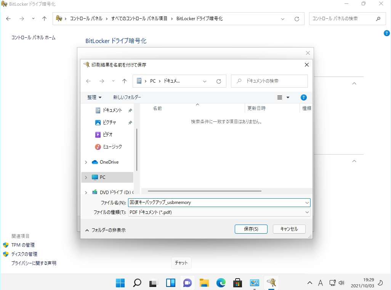Select OneDrive in the navigation pane
The width and height of the screenshot is (391, 290).
coord(109,162)
